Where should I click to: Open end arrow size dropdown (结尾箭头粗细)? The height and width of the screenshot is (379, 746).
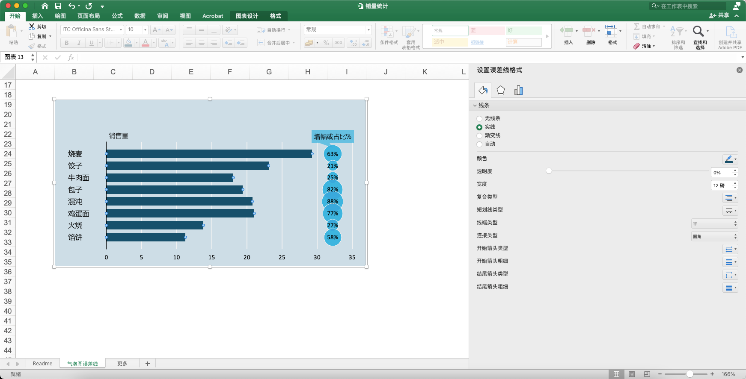730,288
